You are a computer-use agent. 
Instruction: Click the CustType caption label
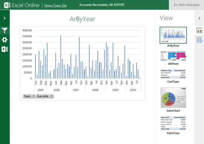(173, 82)
